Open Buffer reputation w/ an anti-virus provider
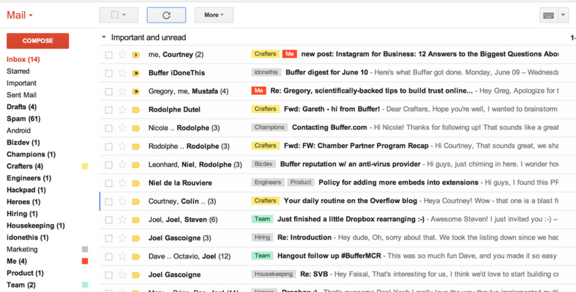The height and width of the screenshot is (292, 576). coord(351,164)
